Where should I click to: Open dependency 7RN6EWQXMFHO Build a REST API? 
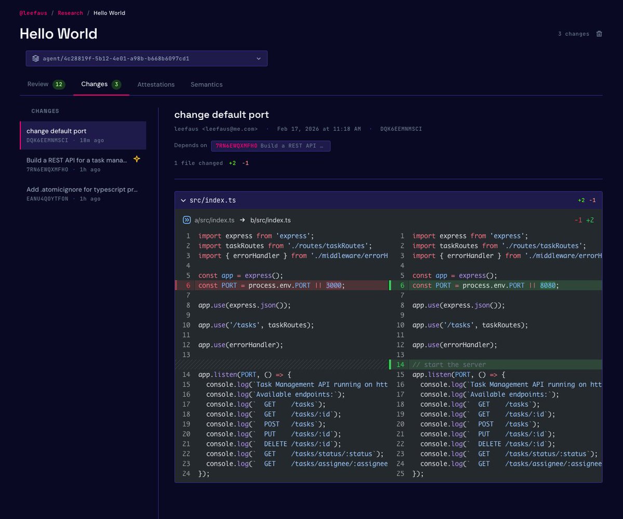tap(270, 146)
